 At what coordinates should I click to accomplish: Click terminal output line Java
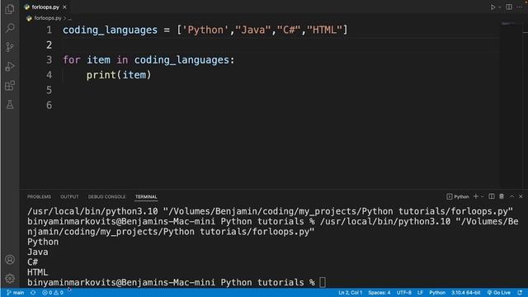coord(38,252)
